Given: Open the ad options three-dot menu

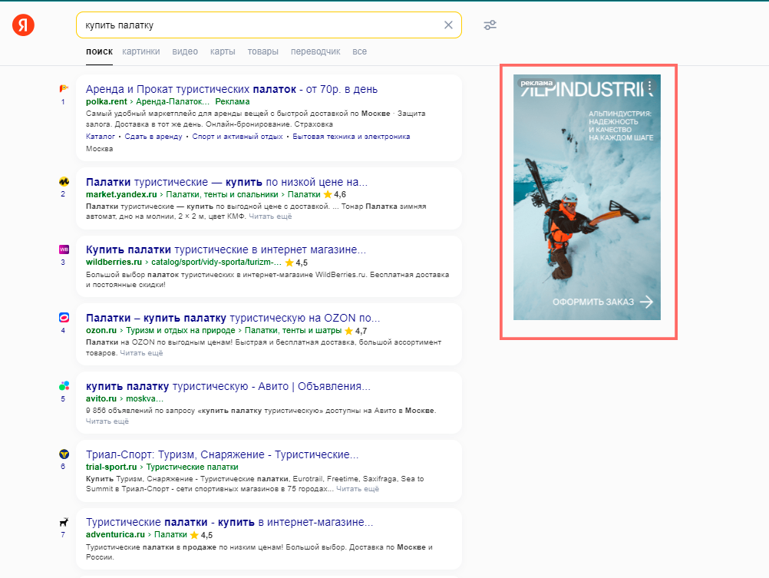Looking at the screenshot, I should click(x=650, y=88).
